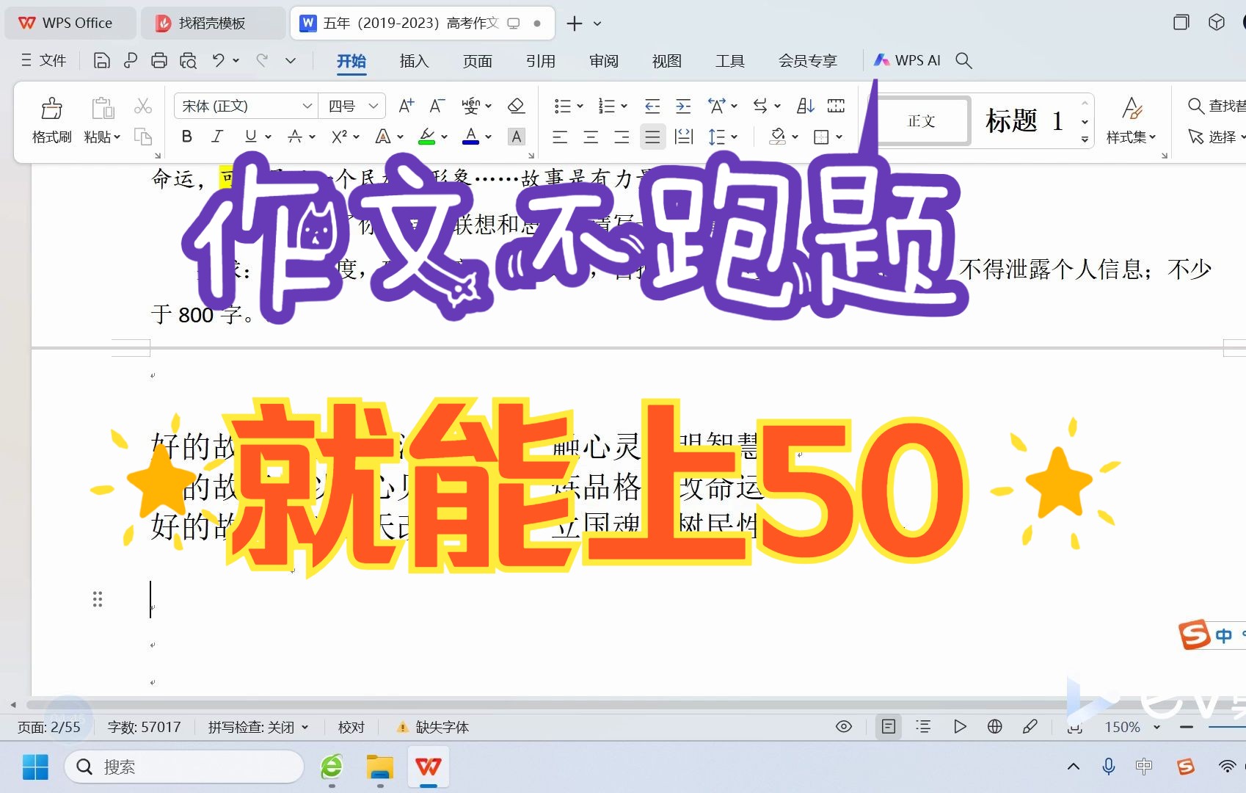Click the Cut scissors icon
1246x793 pixels.
[x=143, y=106]
